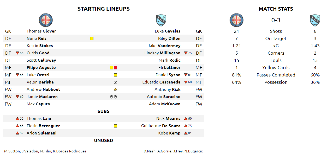Select Max Caputo in starting lineup
The image size is (333, 161).
(38, 104)
